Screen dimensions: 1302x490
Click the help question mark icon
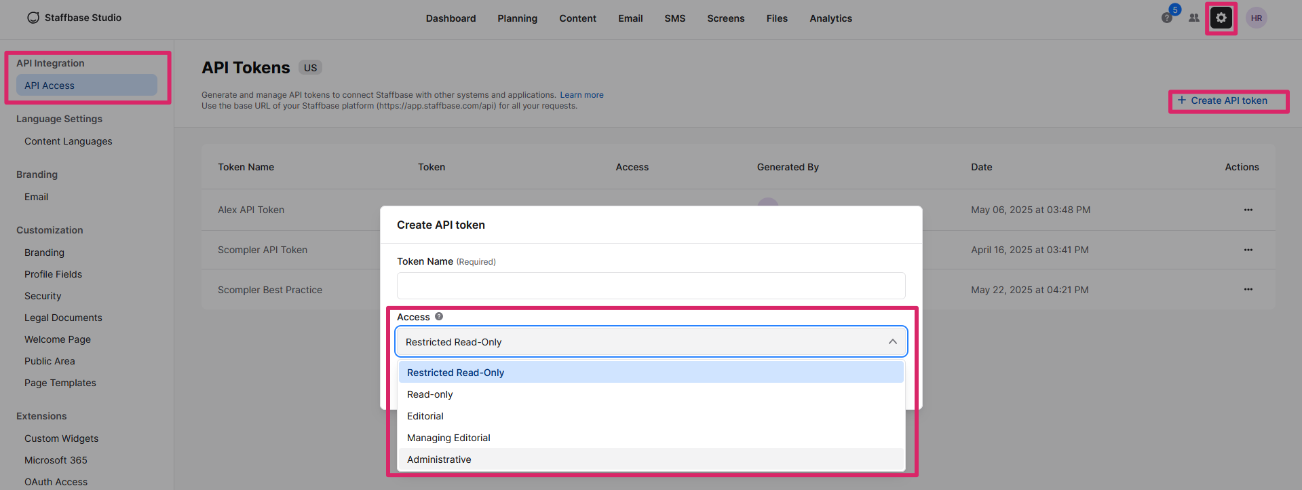[1166, 18]
